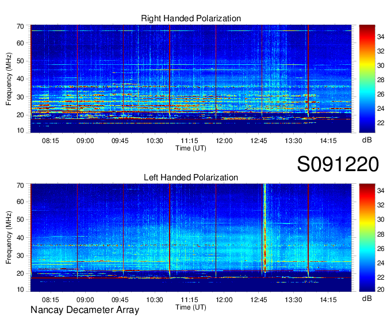Click the 'Right Handed Polarization' plot title
This screenshot has height=317, width=391.
coord(191,18)
